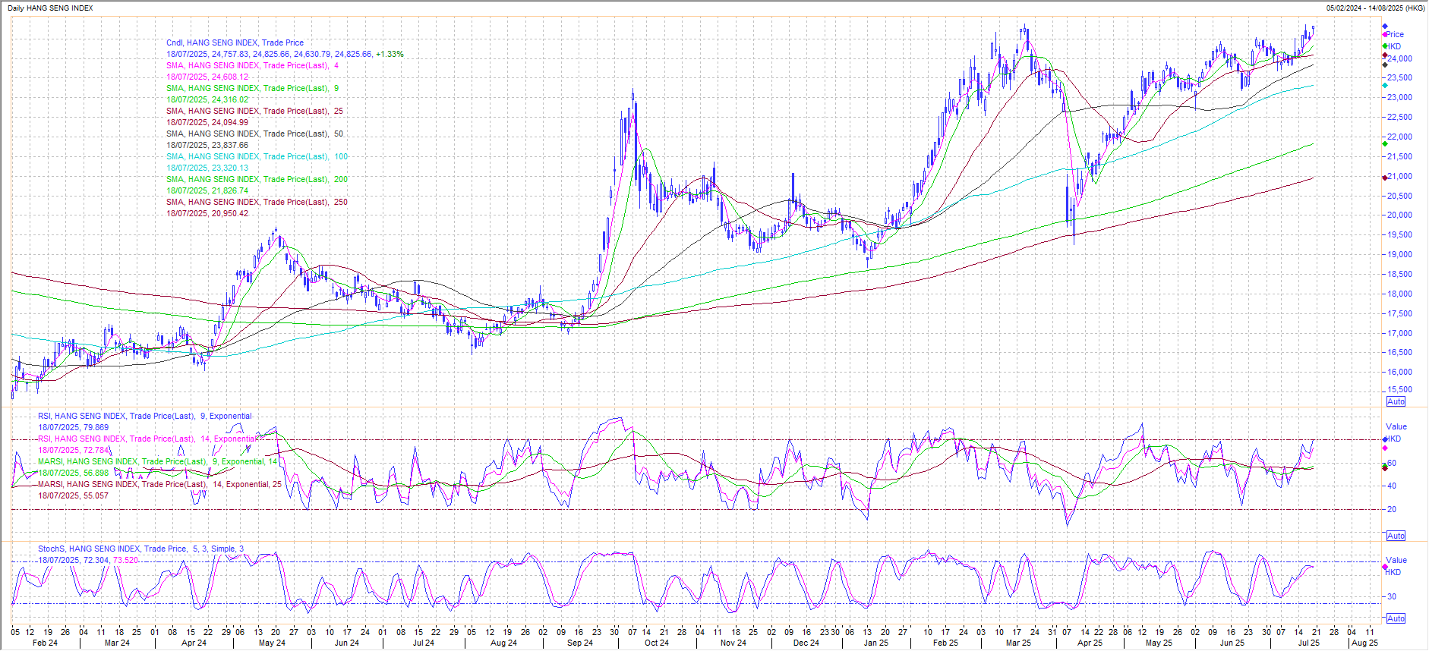This screenshot has height=651, width=1429.
Task: Click the RSI value 18/07/2025, 79.869
Action: click(73, 427)
